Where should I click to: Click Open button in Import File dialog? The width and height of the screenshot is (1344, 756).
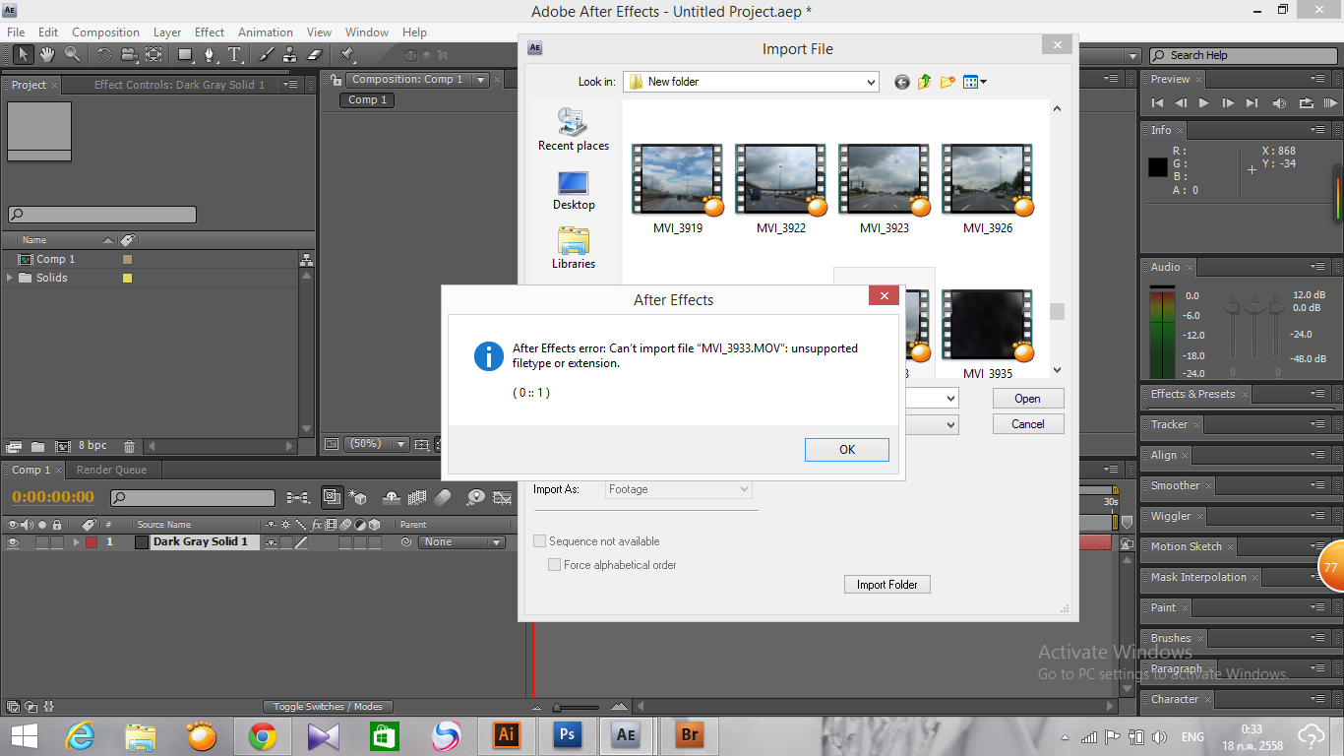[1027, 399]
